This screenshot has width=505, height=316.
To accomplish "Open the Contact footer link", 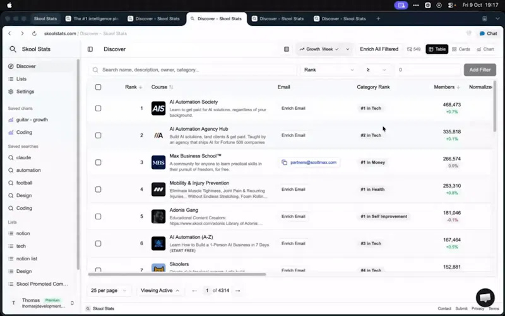I will pyautogui.click(x=444, y=308).
